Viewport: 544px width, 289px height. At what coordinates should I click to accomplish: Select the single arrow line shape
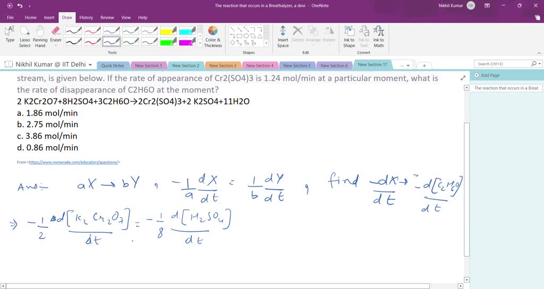(240, 29)
